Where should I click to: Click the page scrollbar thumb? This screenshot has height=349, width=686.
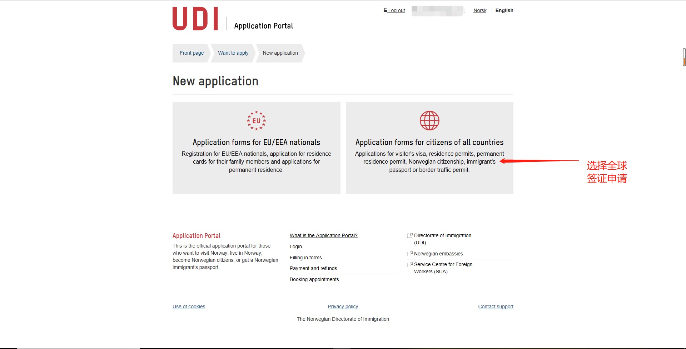684,57
